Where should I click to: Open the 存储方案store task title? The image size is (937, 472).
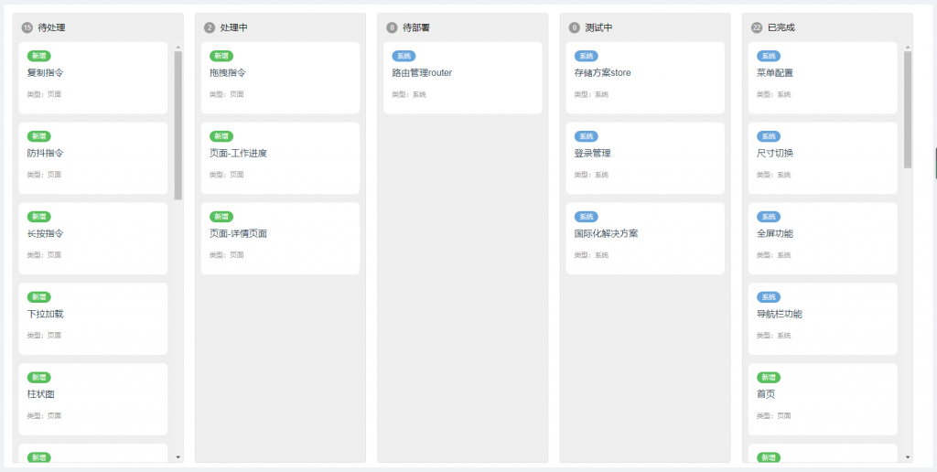[x=602, y=73]
